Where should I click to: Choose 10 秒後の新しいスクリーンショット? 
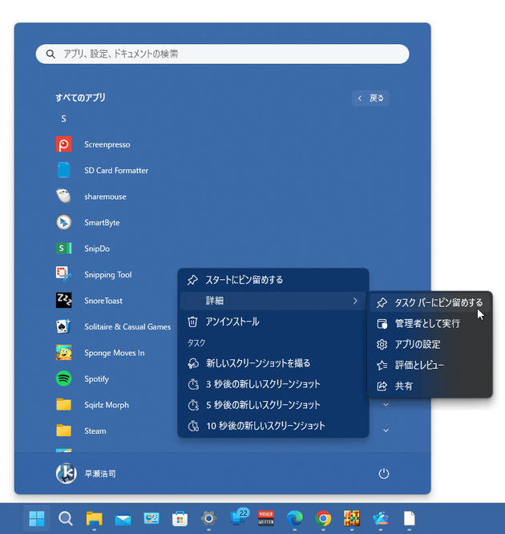pos(273,426)
